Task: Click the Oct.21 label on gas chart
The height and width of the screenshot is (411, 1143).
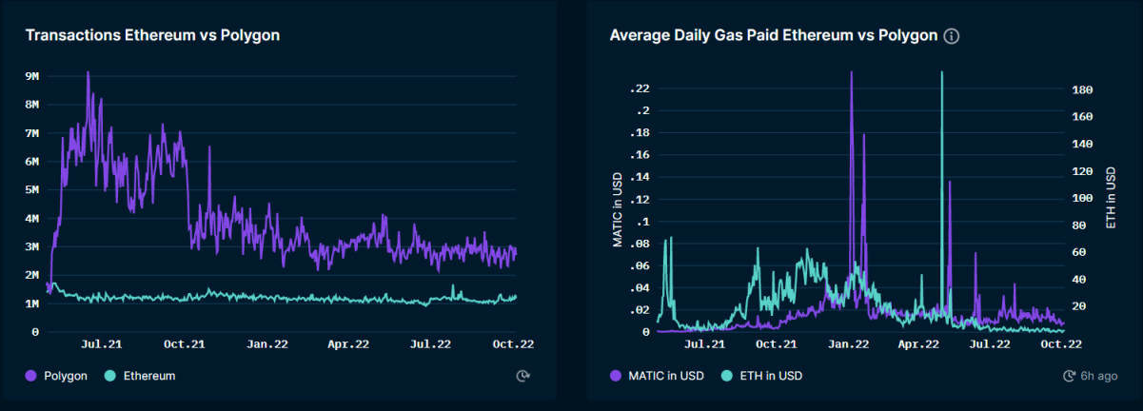Action: (x=777, y=344)
